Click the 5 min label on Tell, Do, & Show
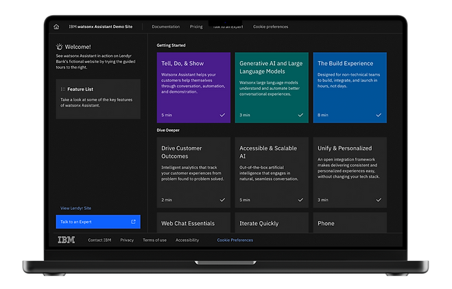The height and width of the screenshot is (289, 452). point(167,115)
